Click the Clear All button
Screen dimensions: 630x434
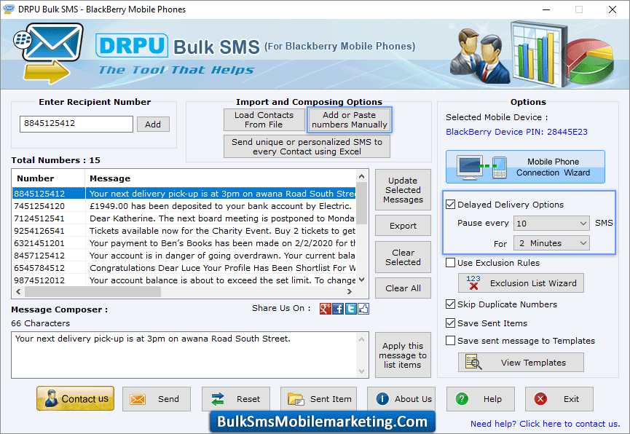point(403,288)
